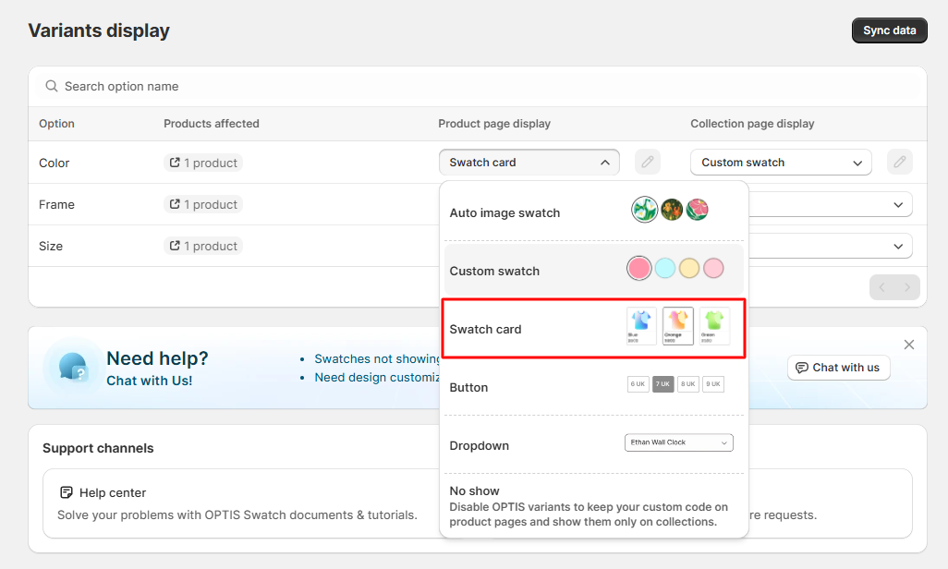Select Swatch card in the open list
This screenshot has width=948, height=569.
[594, 328]
